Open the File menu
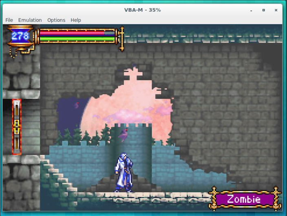The height and width of the screenshot is (216, 287). [x=9, y=20]
